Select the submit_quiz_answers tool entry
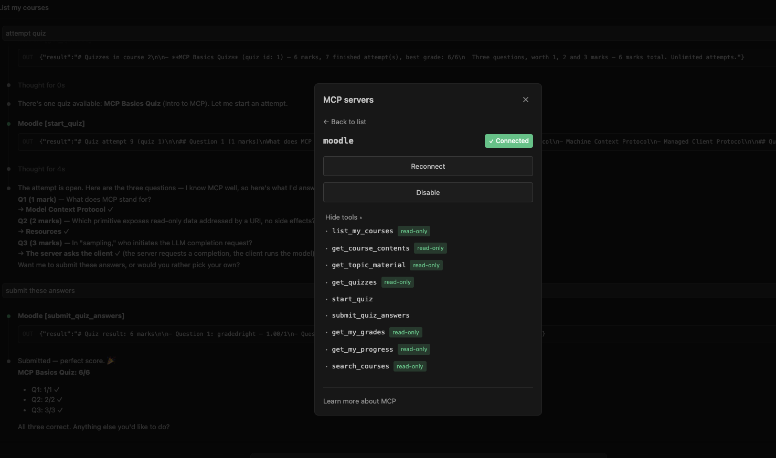 [x=371, y=315]
